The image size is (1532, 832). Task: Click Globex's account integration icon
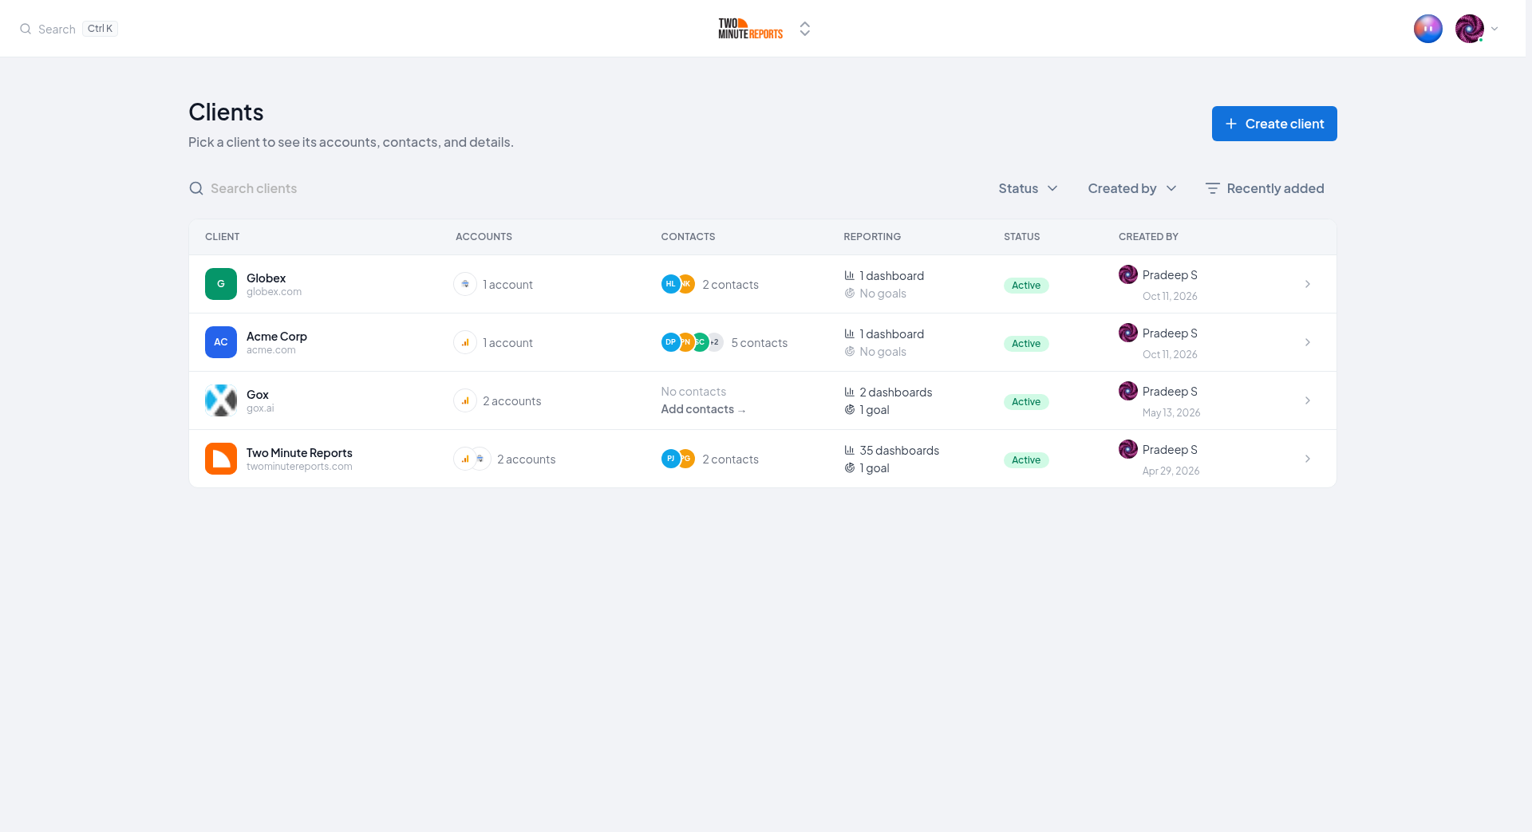[465, 284]
